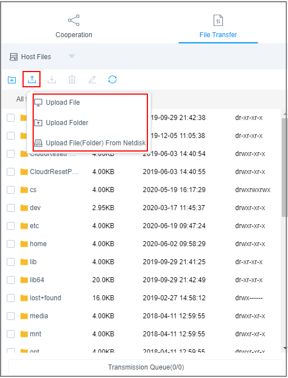Select the checkbox next to home folder

[11, 244]
